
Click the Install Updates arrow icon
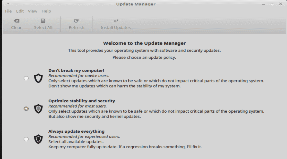click(x=116, y=21)
